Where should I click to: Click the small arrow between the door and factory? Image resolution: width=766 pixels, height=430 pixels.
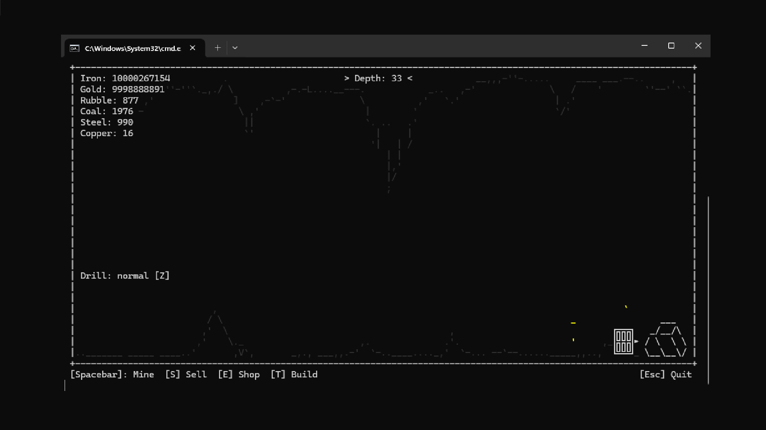point(637,341)
